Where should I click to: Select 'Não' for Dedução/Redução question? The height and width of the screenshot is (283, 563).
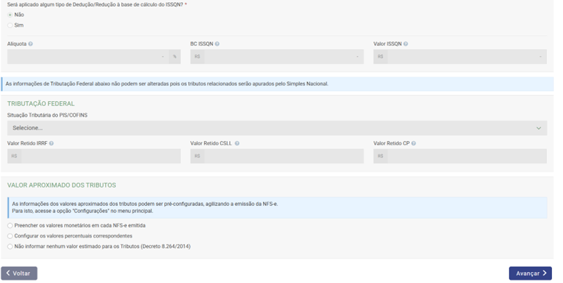point(10,14)
